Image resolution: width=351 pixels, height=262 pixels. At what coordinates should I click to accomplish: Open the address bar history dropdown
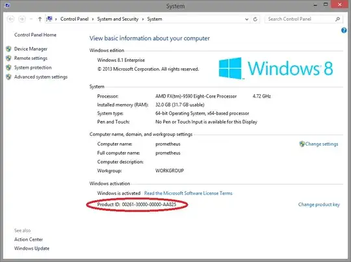pyautogui.click(x=247, y=20)
